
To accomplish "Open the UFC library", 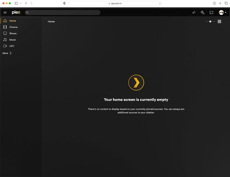I will [x=12, y=46].
